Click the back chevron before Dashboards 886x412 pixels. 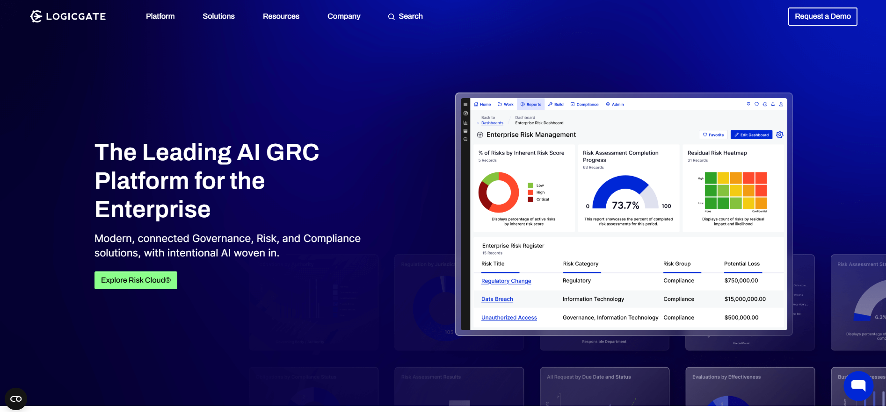(478, 123)
